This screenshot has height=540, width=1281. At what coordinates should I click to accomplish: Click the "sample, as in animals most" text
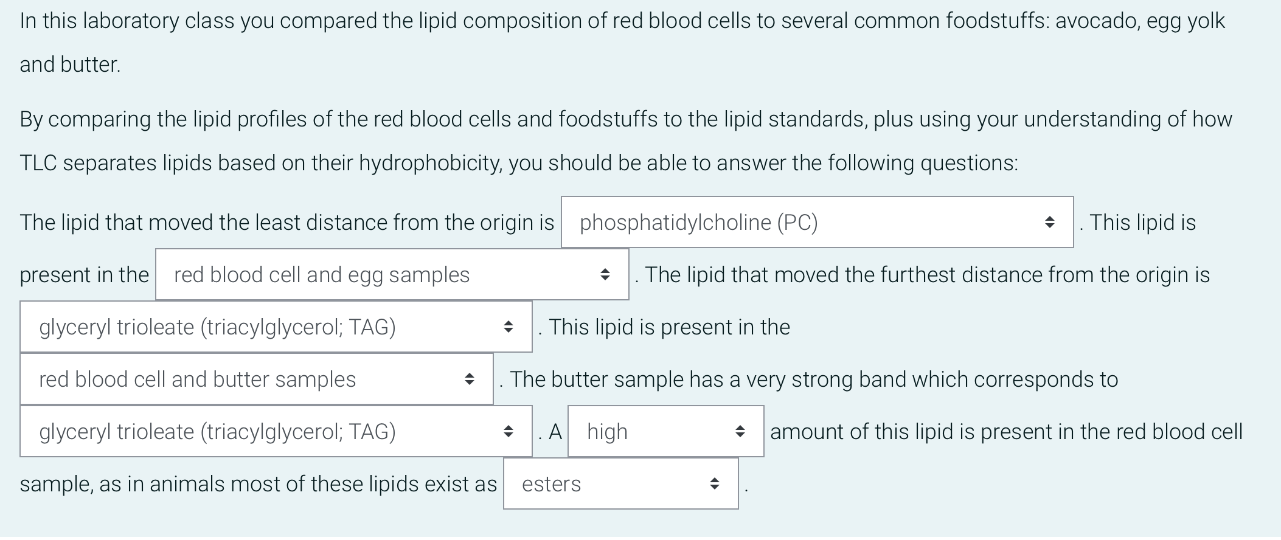(x=258, y=484)
